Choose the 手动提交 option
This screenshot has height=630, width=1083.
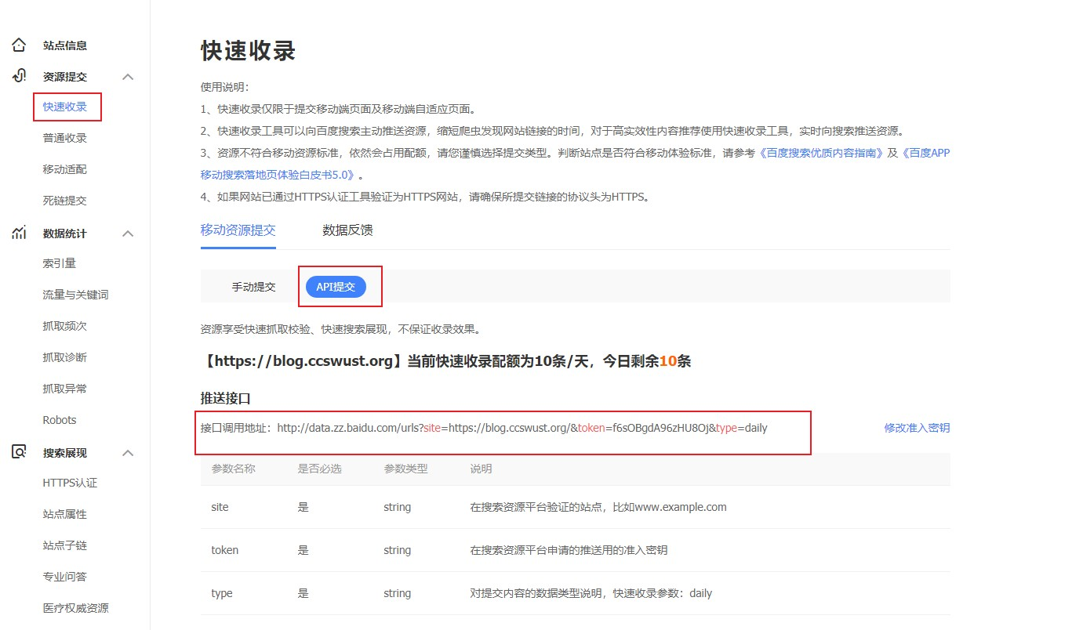[253, 287]
